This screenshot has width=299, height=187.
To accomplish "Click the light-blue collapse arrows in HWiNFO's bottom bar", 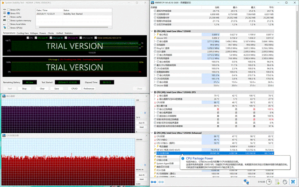I will tap(161, 182).
